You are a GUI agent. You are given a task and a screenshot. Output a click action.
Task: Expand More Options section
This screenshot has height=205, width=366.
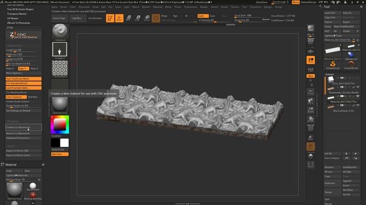click(23, 73)
